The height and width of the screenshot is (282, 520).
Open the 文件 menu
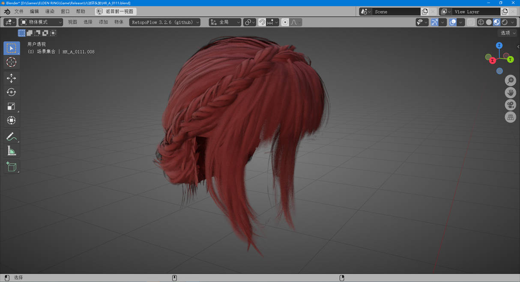[19, 12]
